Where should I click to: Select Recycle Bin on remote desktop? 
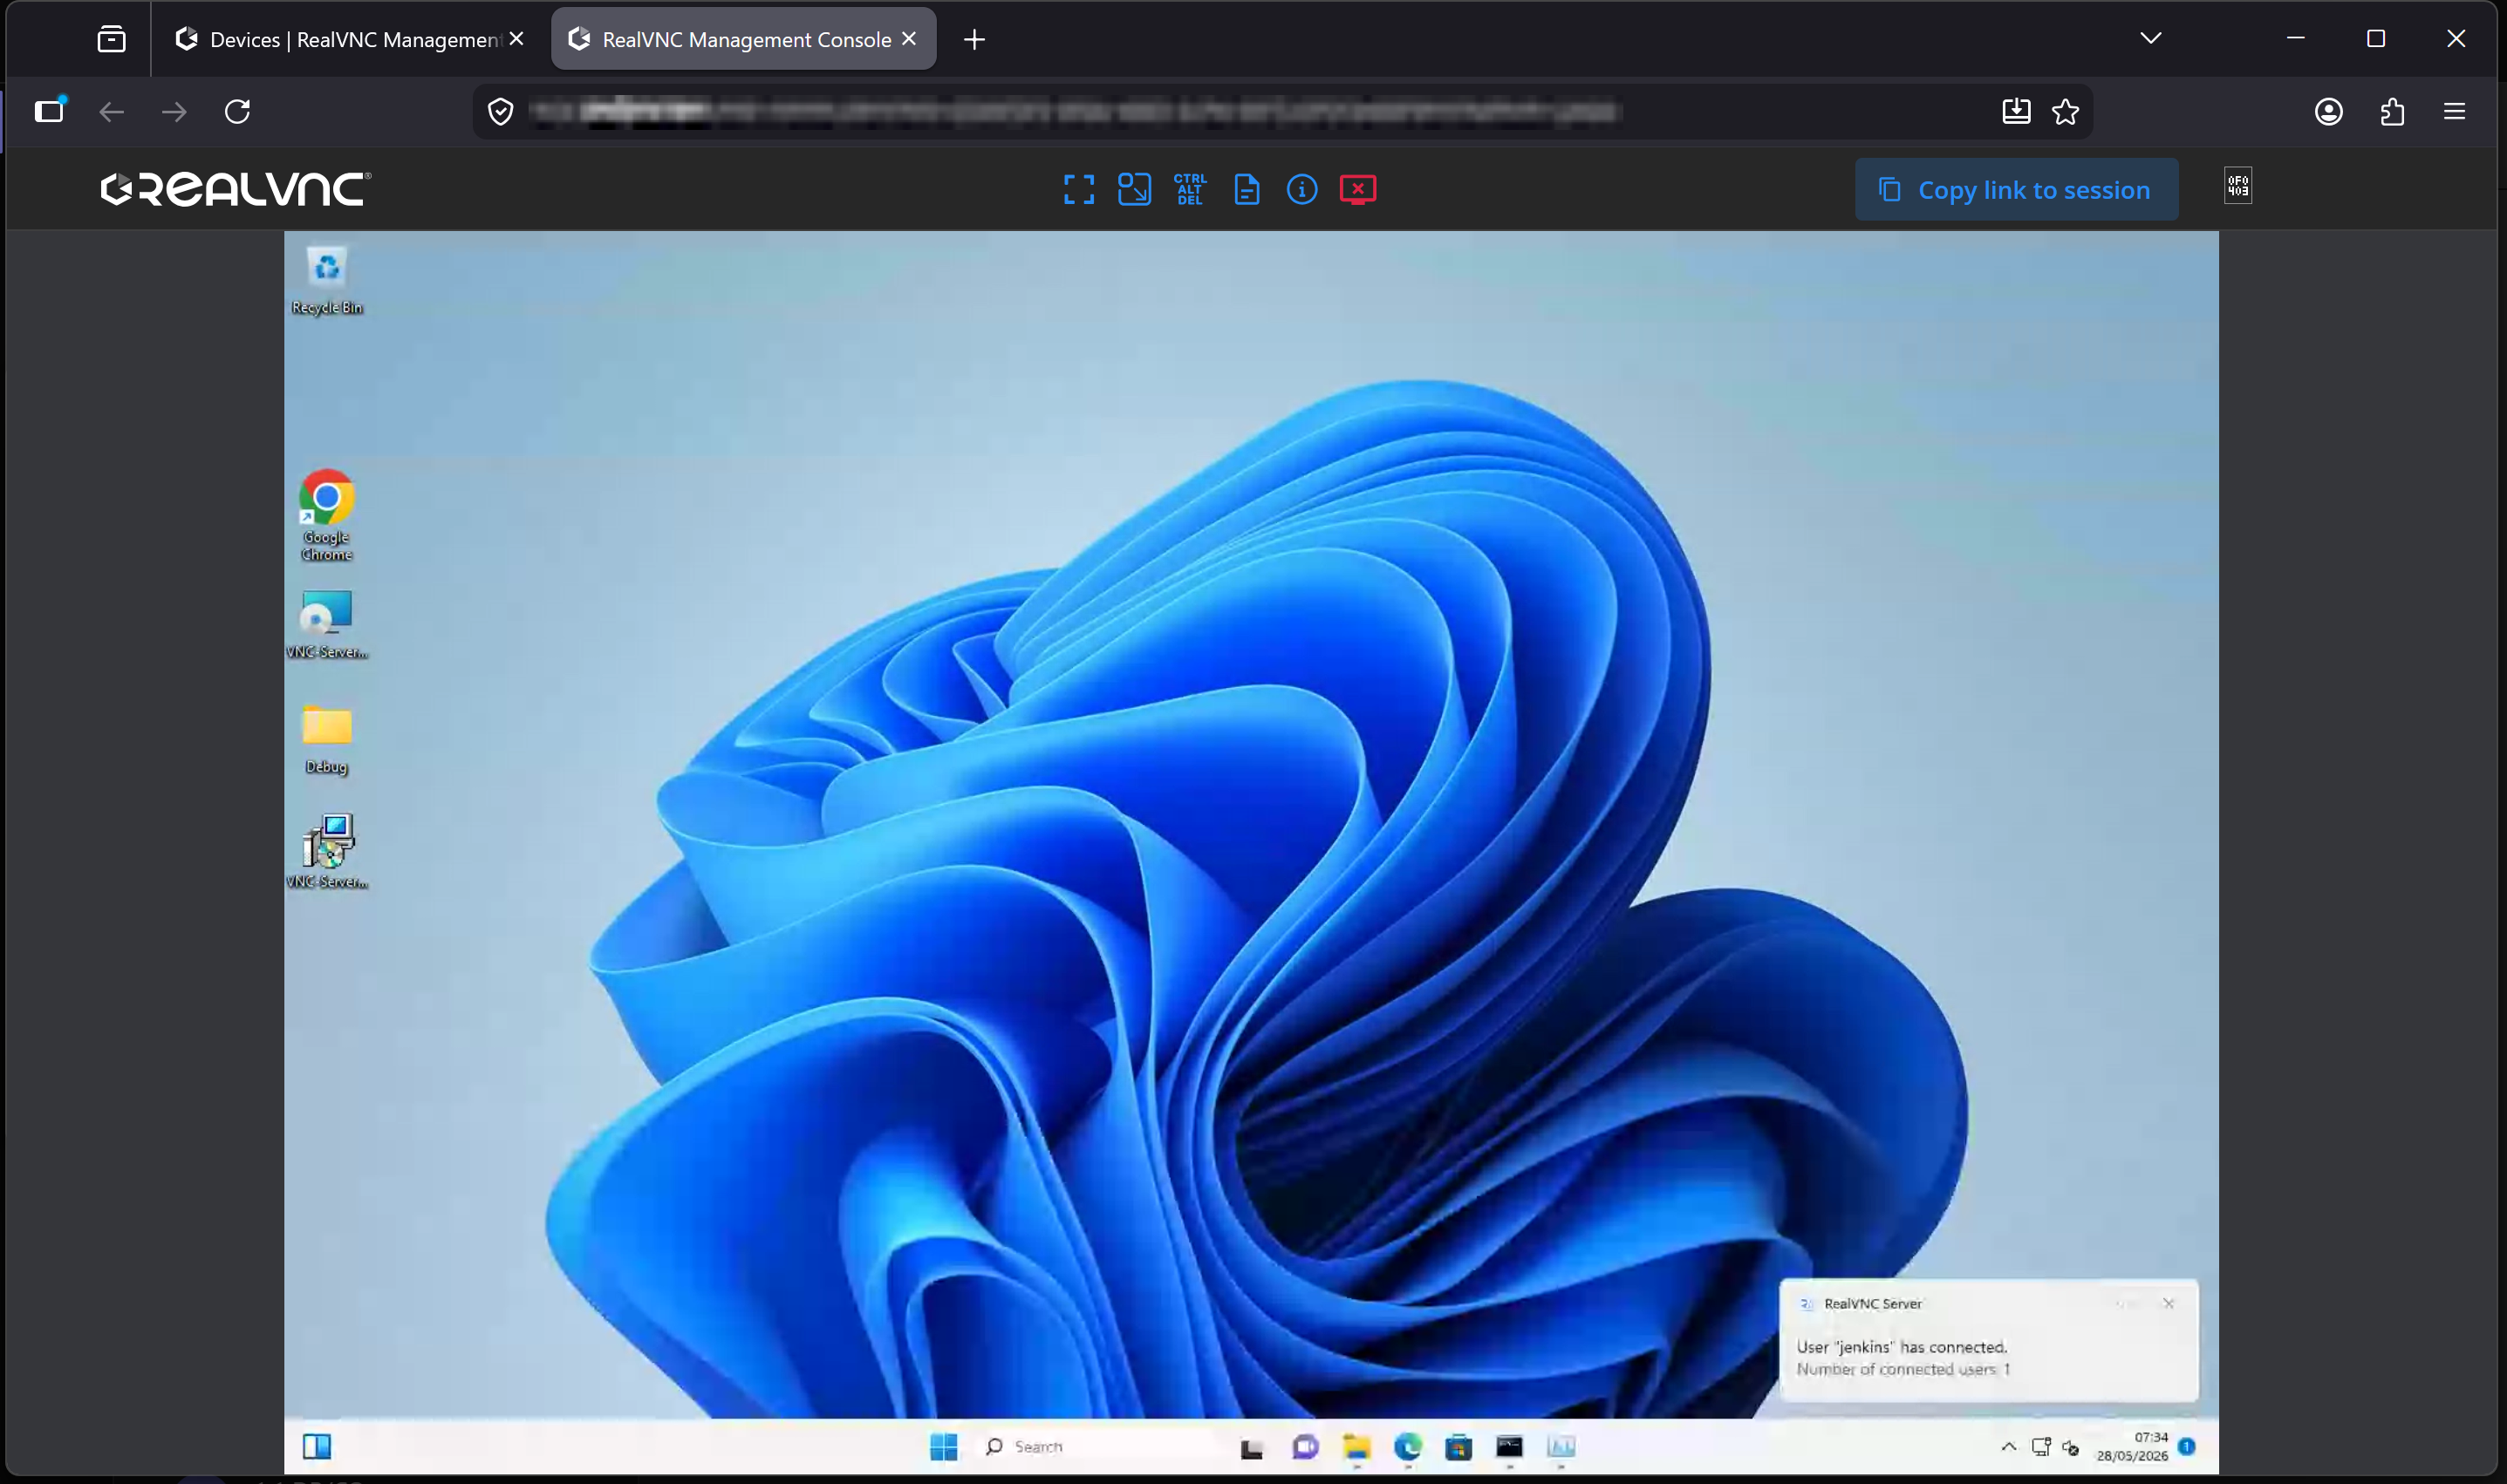[x=327, y=281]
